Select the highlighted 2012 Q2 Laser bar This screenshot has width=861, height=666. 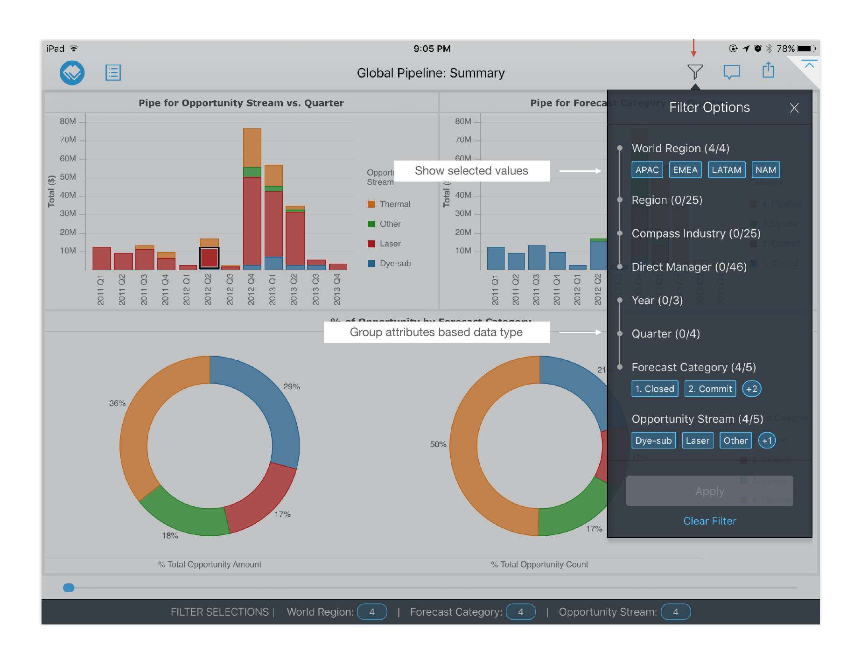[x=209, y=258]
